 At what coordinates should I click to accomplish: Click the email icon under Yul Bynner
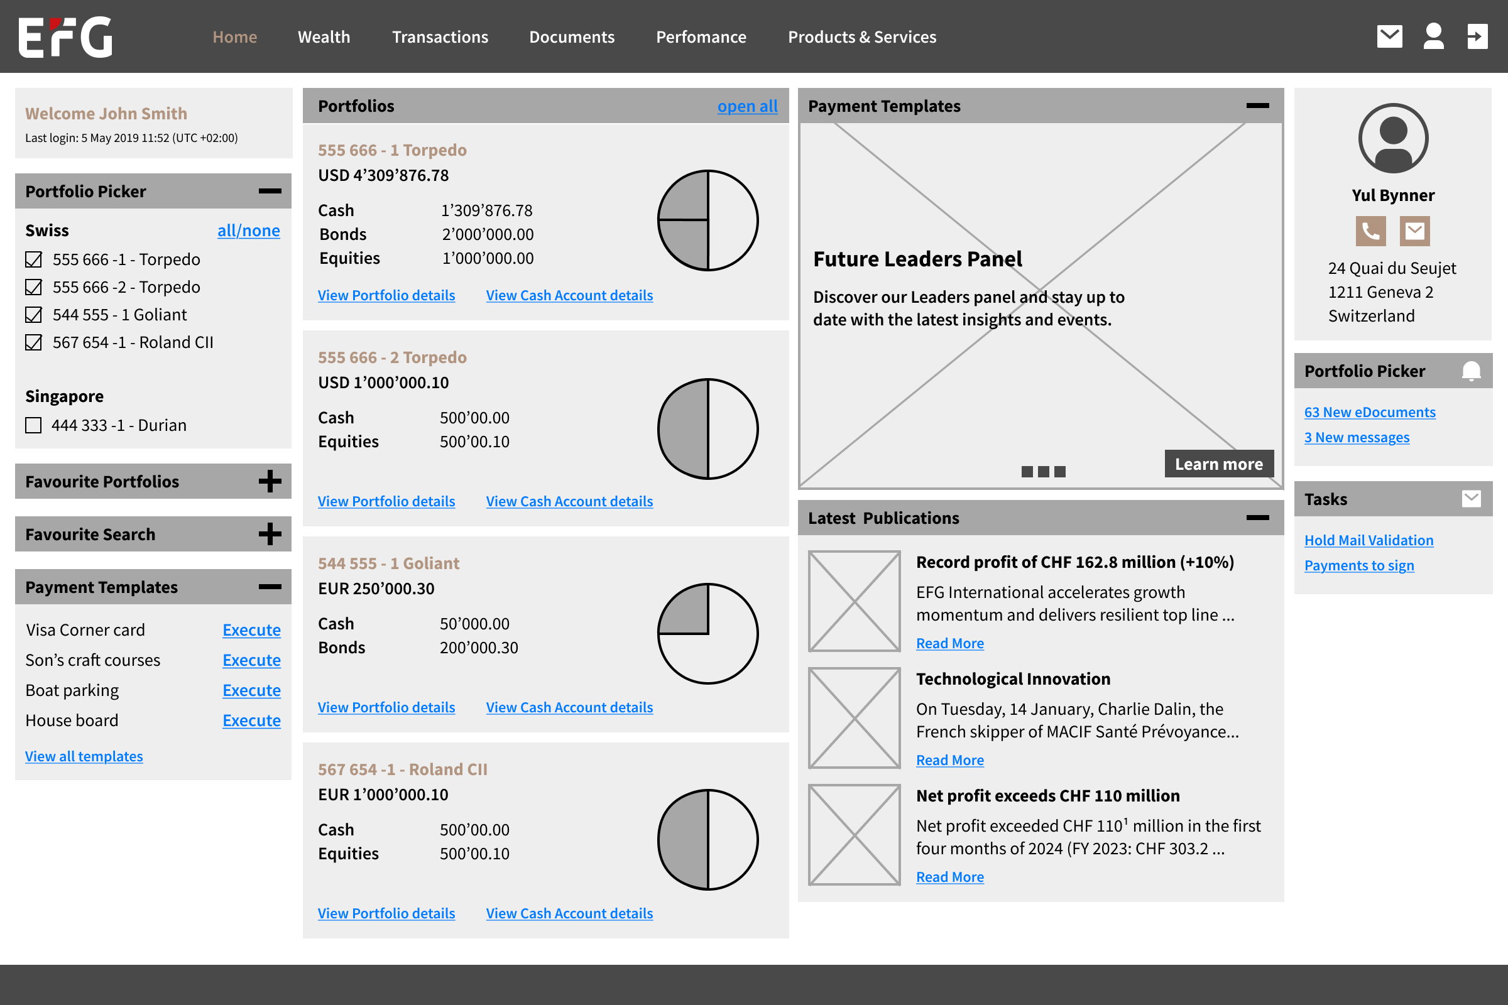(1414, 231)
